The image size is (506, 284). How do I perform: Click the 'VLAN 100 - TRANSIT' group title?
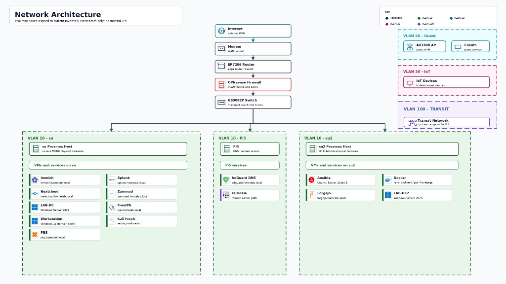point(426,109)
